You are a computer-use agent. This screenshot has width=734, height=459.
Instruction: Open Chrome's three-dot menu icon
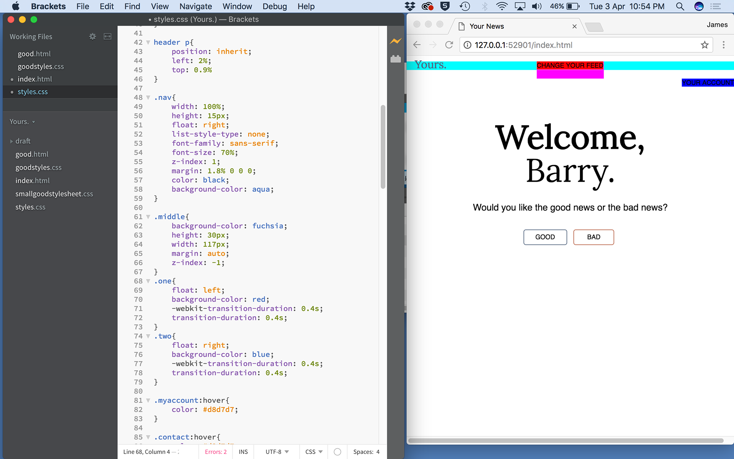pyautogui.click(x=723, y=45)
